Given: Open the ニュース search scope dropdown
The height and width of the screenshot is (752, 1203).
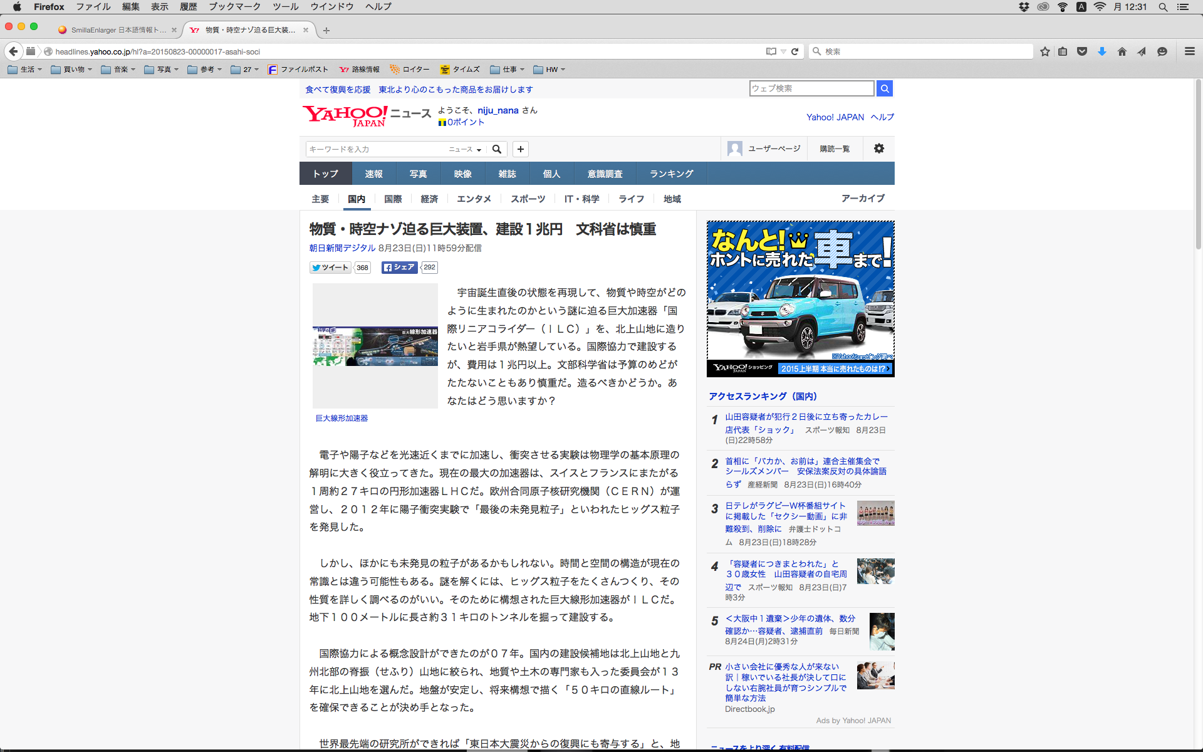Looking at the screenshot, I should [x=465, y=149].
